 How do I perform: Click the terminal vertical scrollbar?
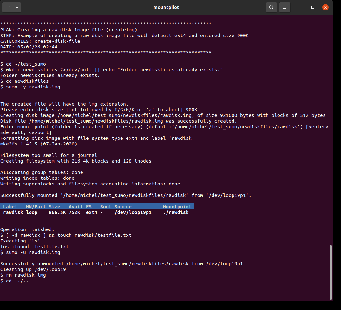tap(331, 272)
